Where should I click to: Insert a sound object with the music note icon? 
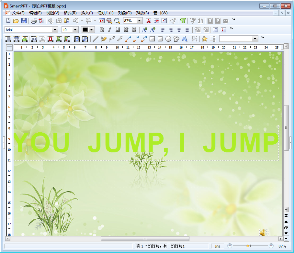pyautogui.click(x=85, y=39)
